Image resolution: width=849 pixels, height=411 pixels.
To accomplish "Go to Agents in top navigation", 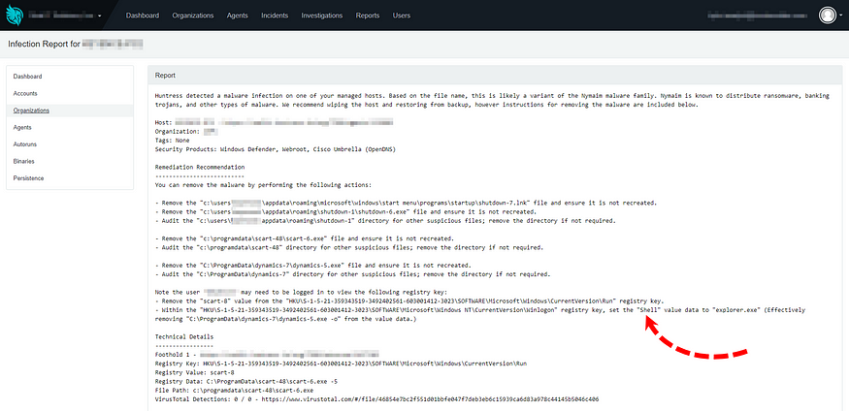I will (x=237, y=16).
